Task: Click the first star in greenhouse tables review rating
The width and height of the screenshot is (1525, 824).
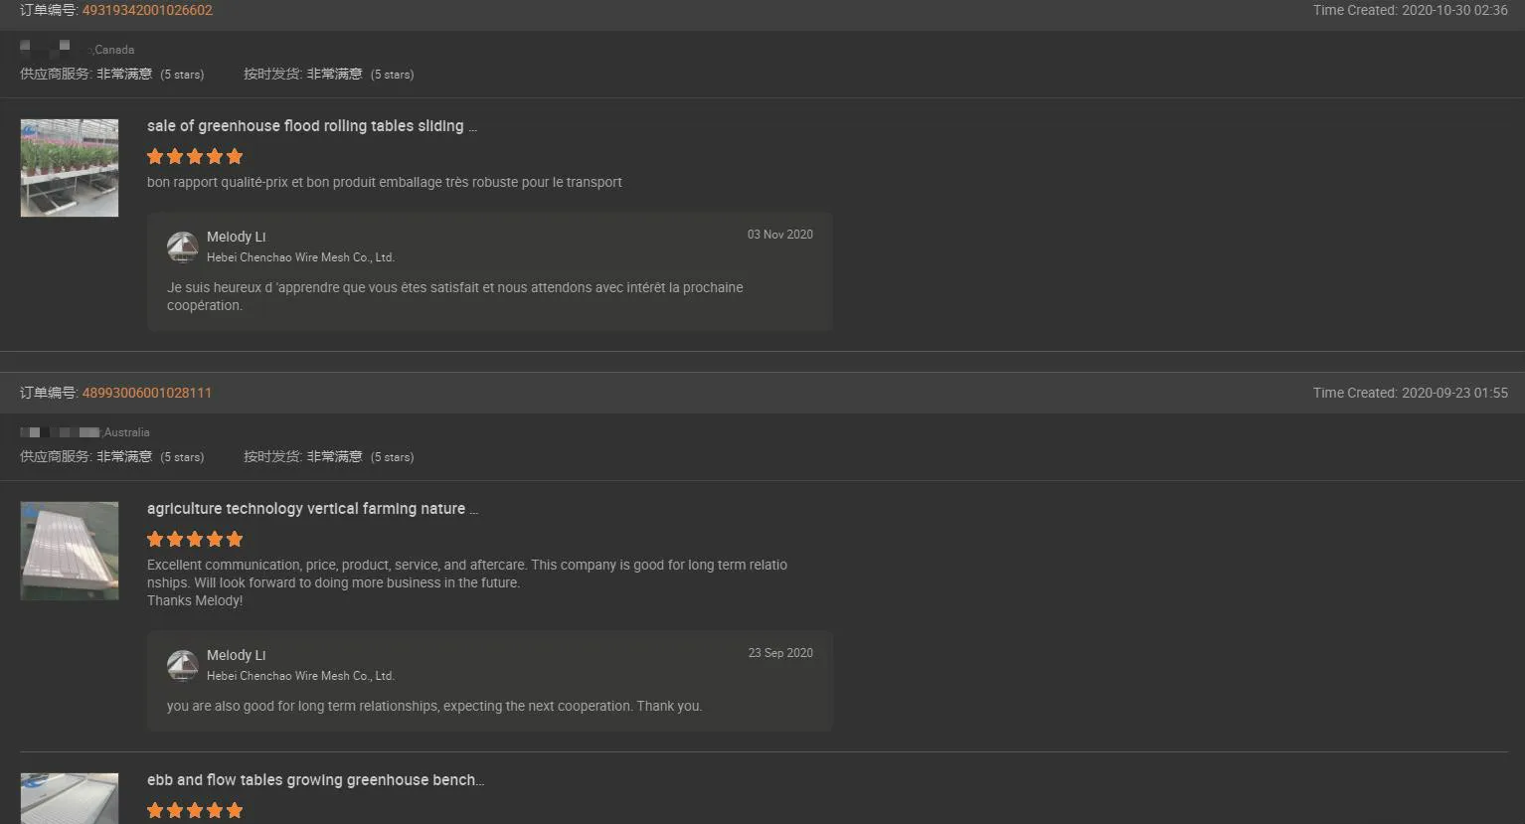Action: 155,156
